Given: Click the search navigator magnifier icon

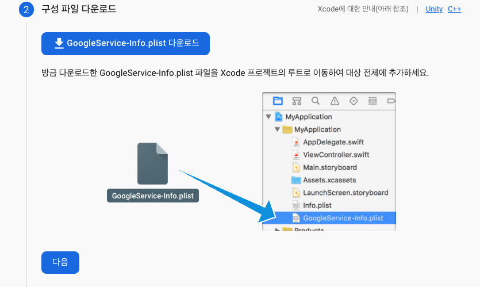Looking at the screenshot, I should pos(316,101).
